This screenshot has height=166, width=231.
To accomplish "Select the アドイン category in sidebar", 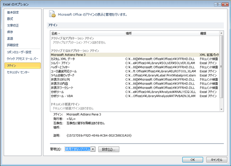I will 23,66.
